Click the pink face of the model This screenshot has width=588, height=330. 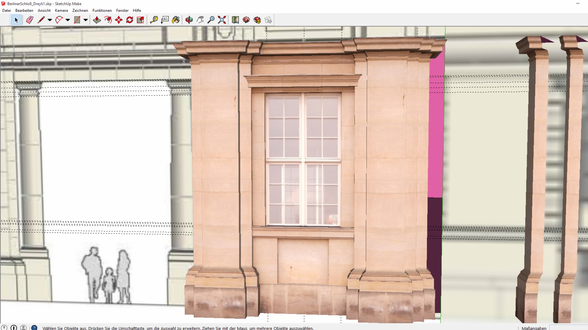coord(436,137)
